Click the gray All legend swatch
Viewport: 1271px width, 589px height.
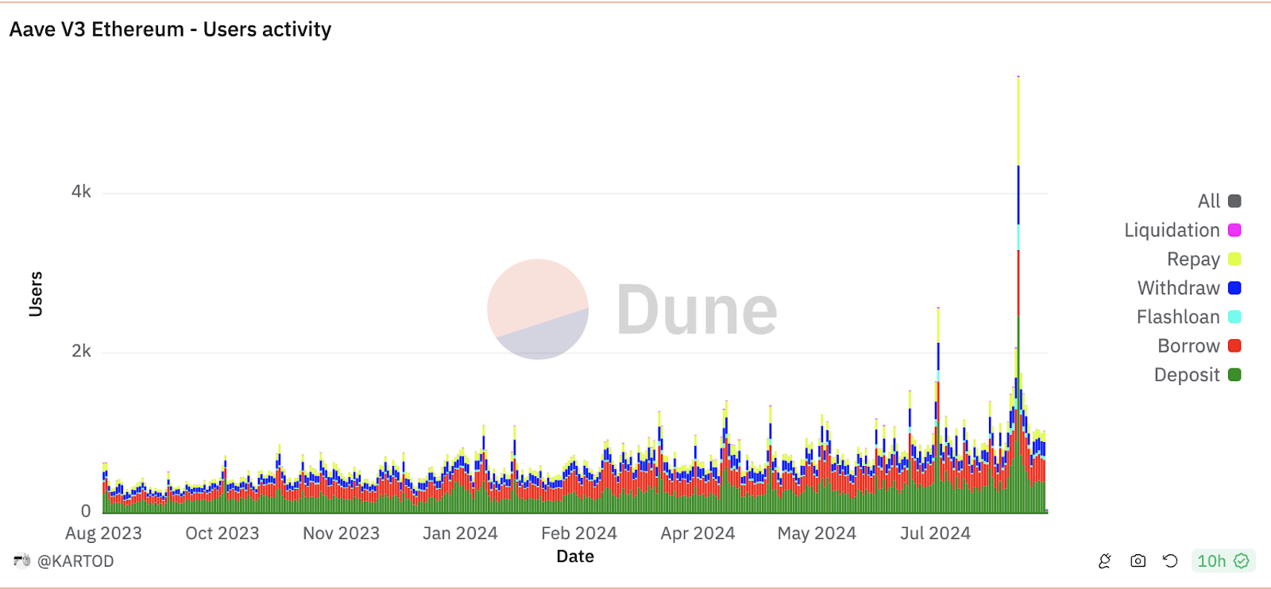[x=1234, y=201]
